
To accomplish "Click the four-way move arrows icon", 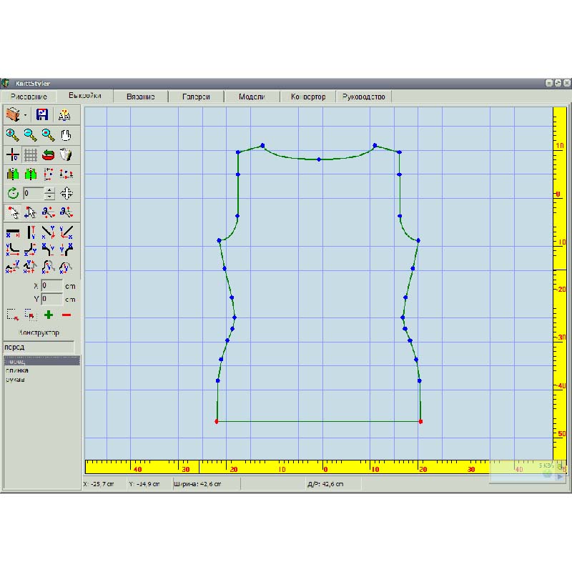I will 66,193.
